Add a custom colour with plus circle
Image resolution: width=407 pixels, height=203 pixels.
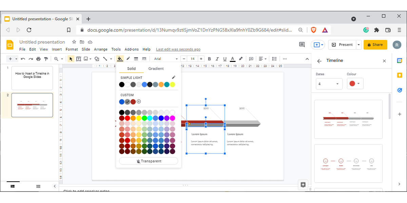click(x=139, y=101)
